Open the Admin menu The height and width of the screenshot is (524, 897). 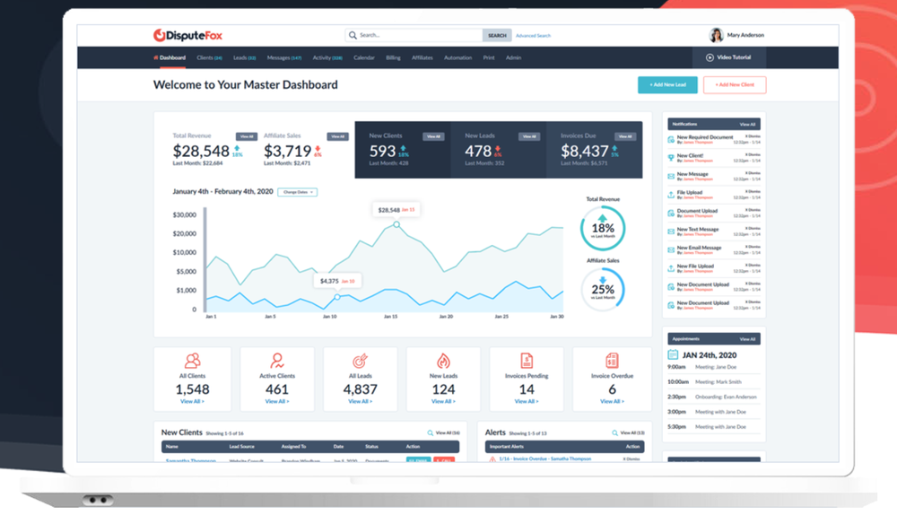click(513, 57)
